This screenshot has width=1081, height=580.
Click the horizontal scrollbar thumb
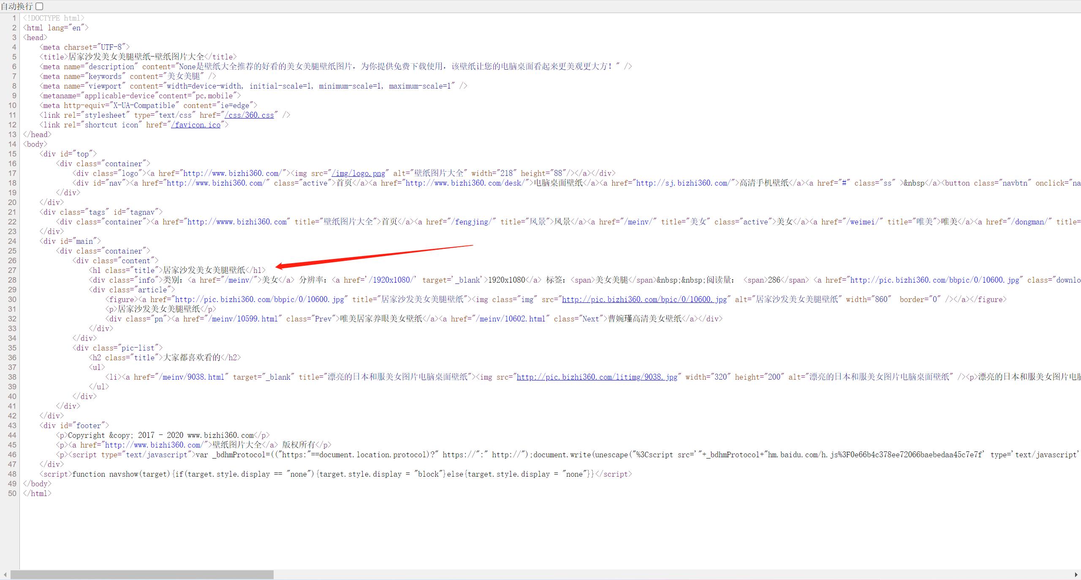pyautogui.click(x=142, y=575)
